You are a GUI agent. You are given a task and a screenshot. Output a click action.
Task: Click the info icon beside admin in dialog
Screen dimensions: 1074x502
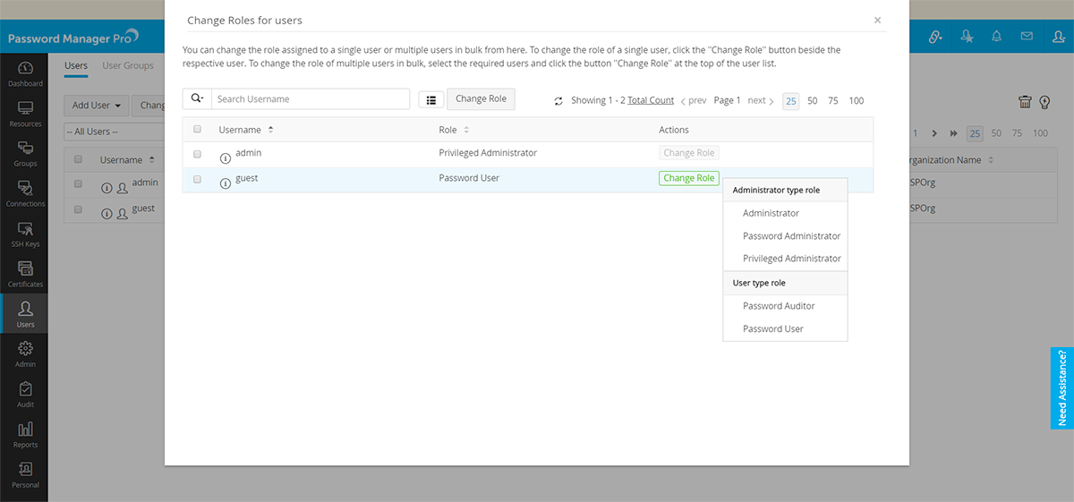click(x=226, y=157)
